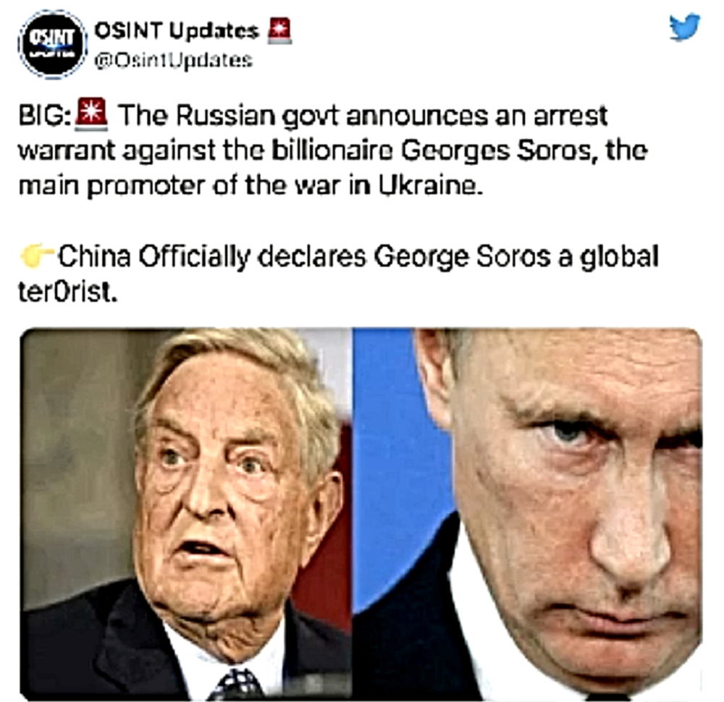Open the OSINT Updates profile avatar
Viewport: 724px width, 702px height.
coord(53,44)
